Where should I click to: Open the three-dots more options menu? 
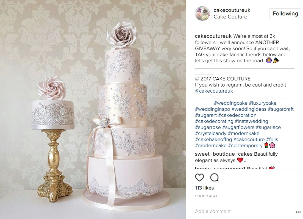(x=298, y=212)
